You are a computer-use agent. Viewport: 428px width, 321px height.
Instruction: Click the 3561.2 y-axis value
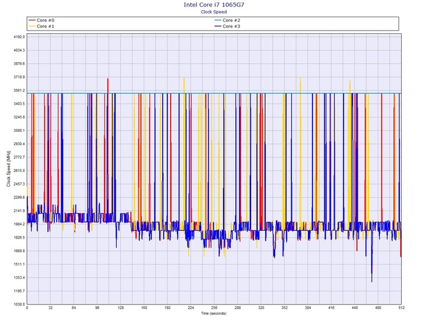[19, 90]
